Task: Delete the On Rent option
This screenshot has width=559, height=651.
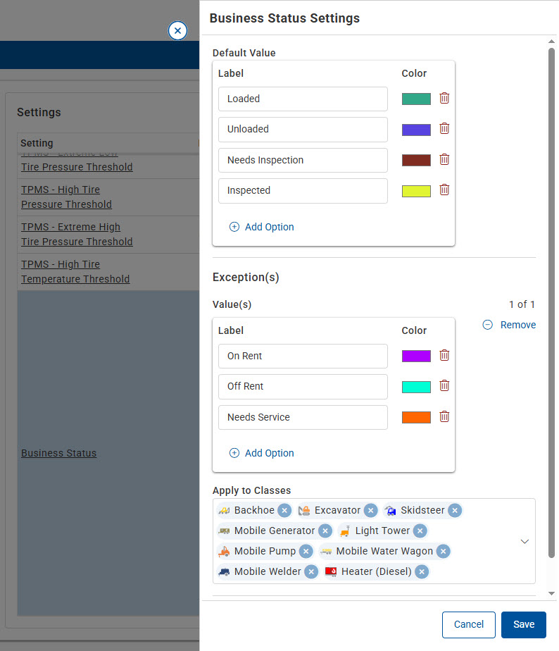Action: coord(444,356)
